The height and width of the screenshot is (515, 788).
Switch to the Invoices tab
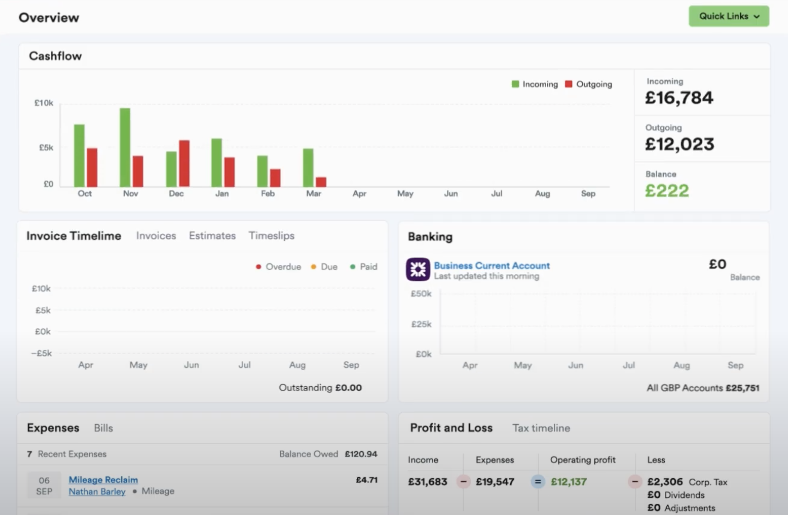point(156,236)
